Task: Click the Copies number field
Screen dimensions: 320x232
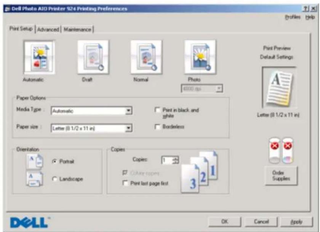Action: click(167, 160)
